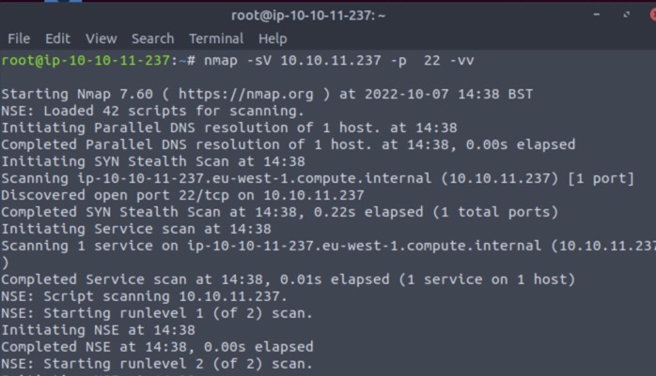Click the "Discovered open port 22/tcp" line
656x376 pixels.
(182, 195)
